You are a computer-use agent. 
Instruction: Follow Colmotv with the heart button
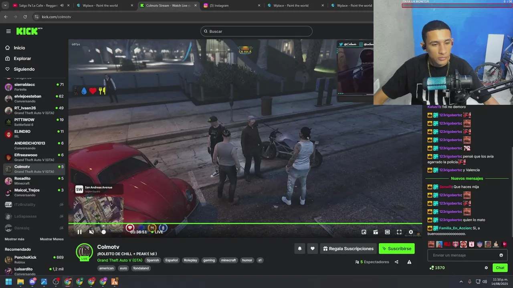(313, 248)
